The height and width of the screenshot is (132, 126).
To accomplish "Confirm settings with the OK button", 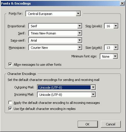I will pyautogui.click(x=88, y=124).
